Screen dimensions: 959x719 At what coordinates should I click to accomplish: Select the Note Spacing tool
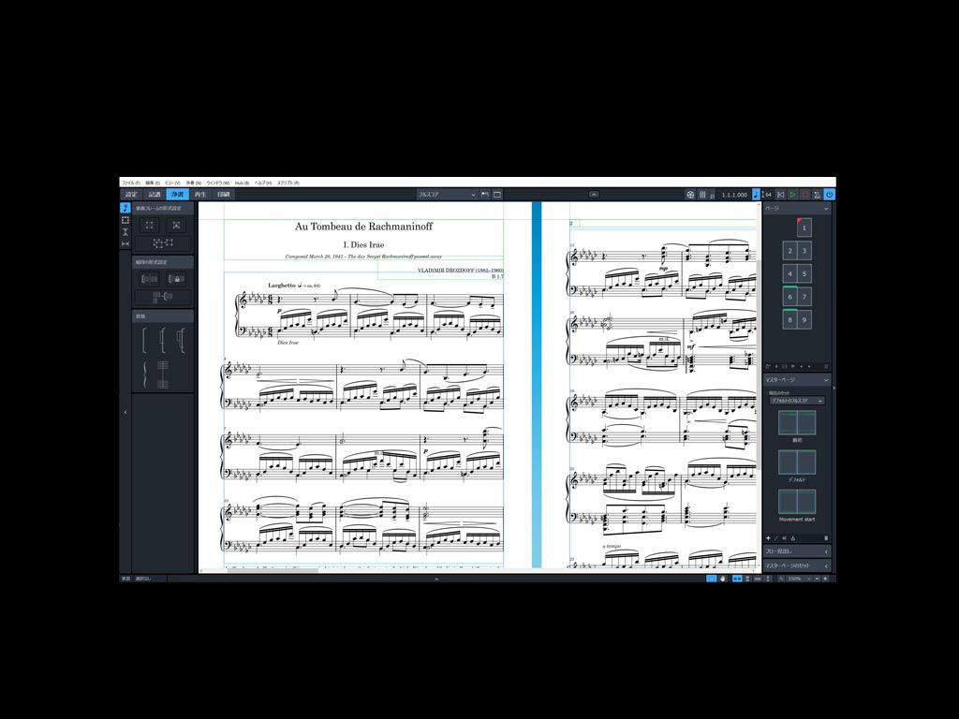tap(125, 243)
